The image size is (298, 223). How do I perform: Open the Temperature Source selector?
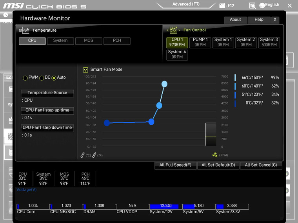(47, 93)
